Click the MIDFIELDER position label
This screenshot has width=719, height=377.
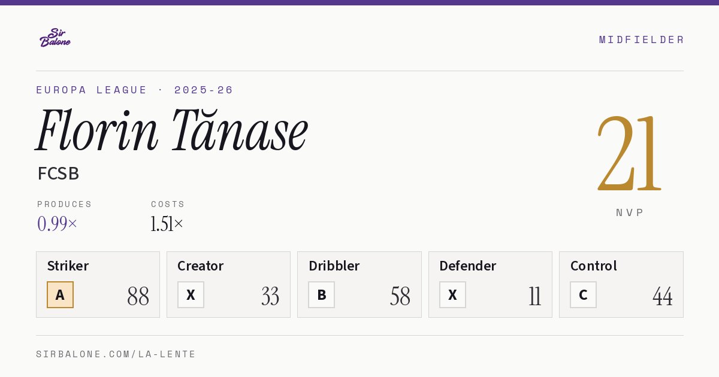(x=642, y=39)
